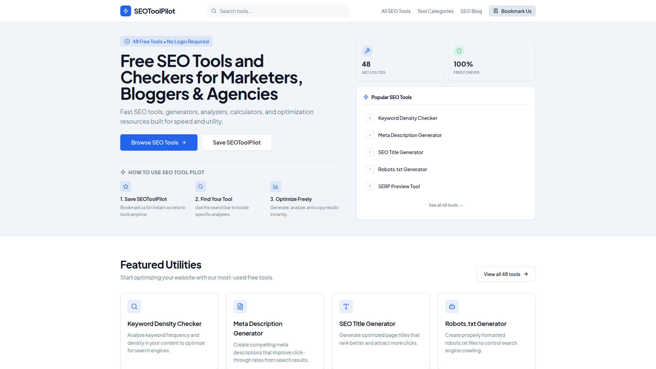Image resolution: width=656 pixels, height=369 pixels.
Task: Click the Featured Utilities heading
Action: [x=161, y=264]
